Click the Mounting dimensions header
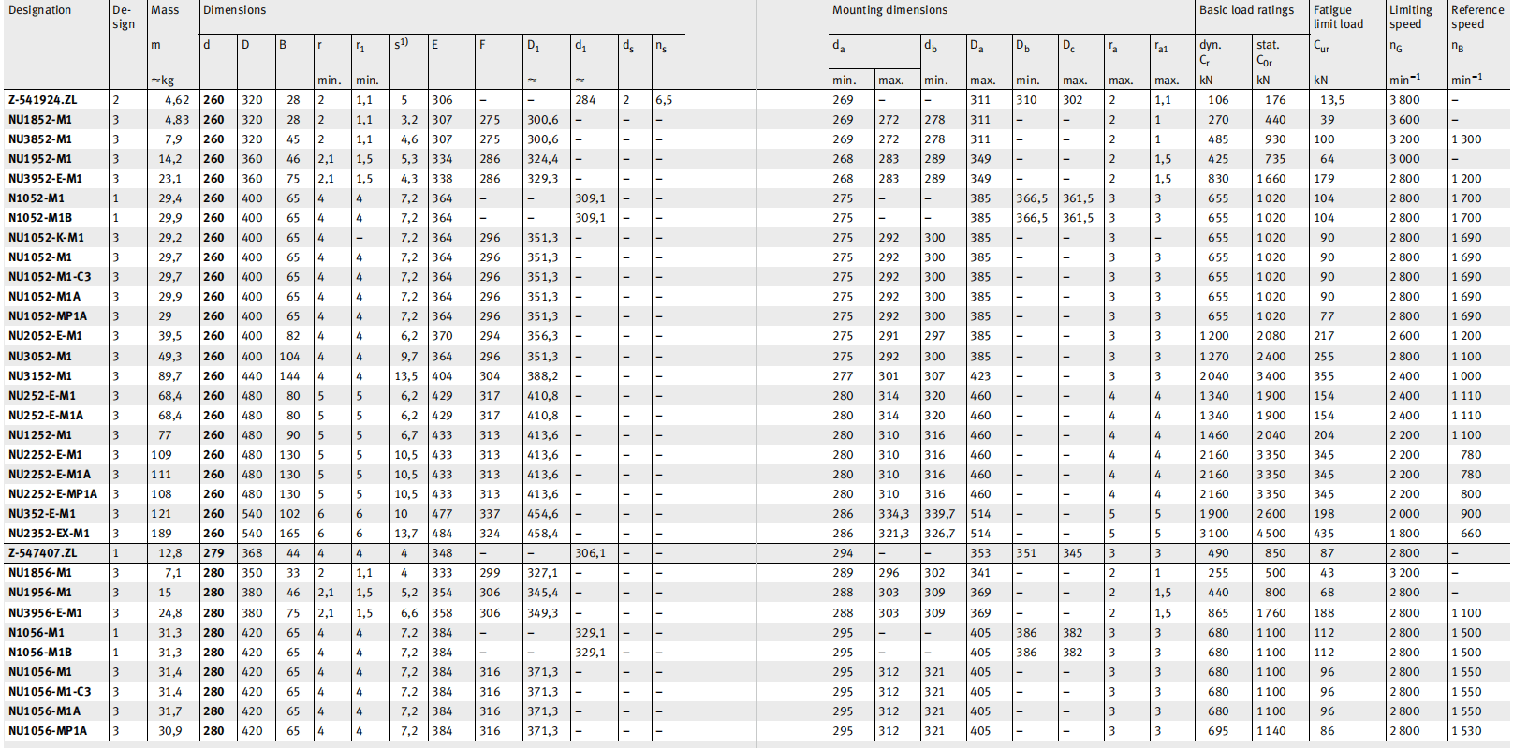This screenshot has height=748, width=1513. [x=889, y=10]
